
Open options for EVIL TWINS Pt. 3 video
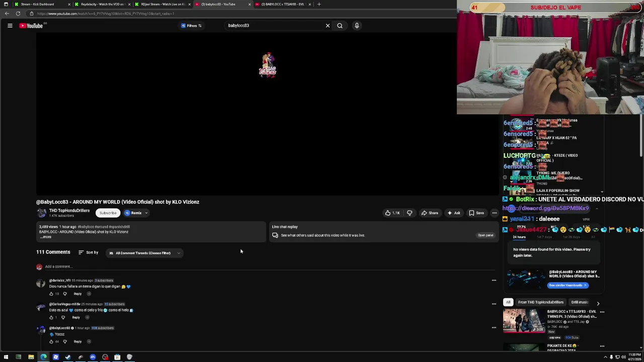602,312
